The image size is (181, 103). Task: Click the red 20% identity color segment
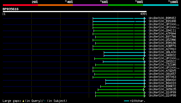20,5
